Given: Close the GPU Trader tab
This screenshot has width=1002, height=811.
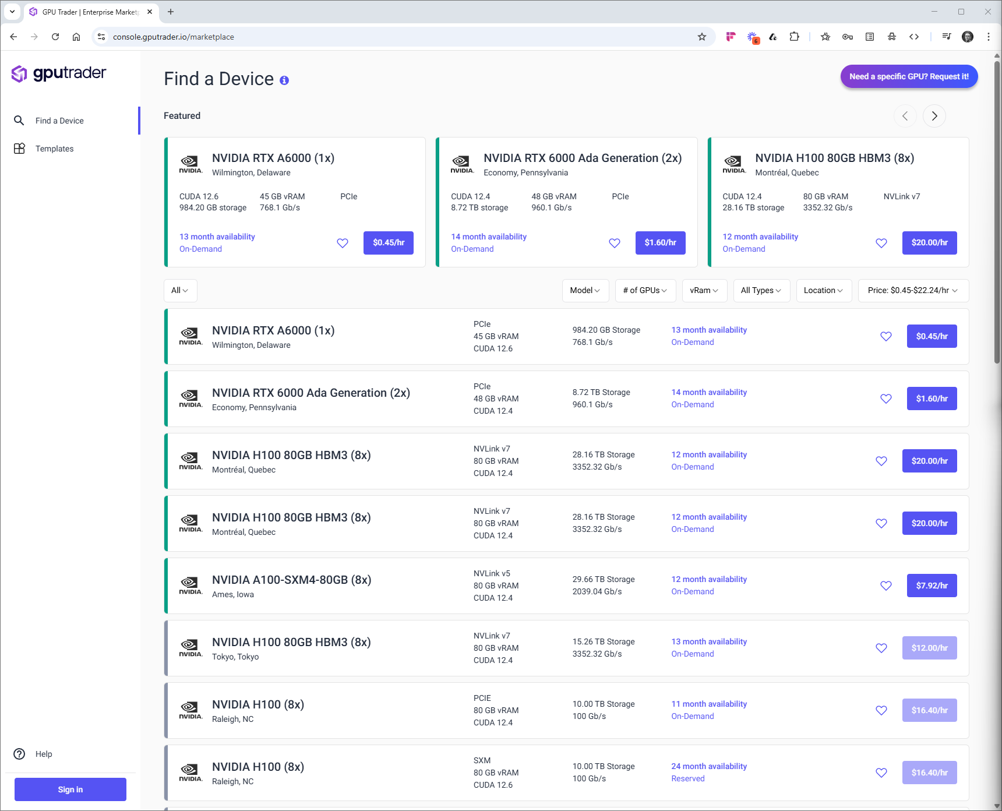Looking at the screenshot, I should (150, 12).
